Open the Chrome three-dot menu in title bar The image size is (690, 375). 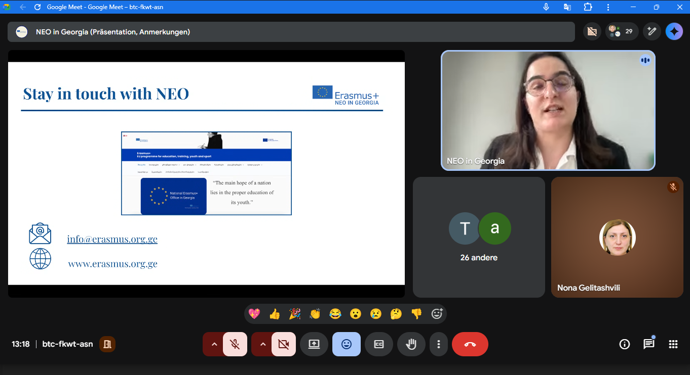pyautogui.click(x=608, y=7)
